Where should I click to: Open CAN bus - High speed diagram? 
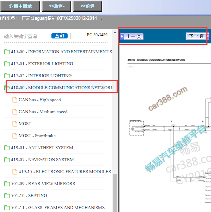[x=40, y=100]
